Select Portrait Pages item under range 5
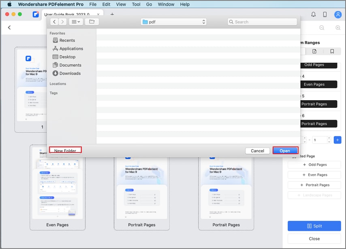 (318, 104)
